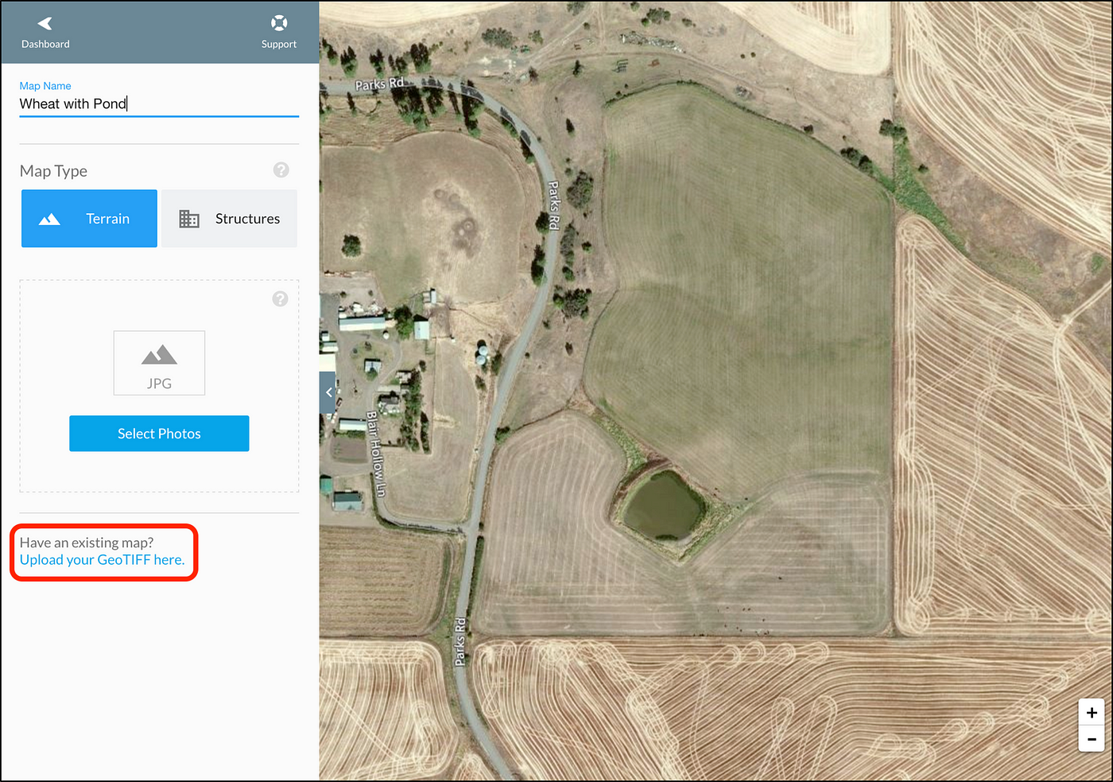Zoom in the map with plus

coord(1092,713)
